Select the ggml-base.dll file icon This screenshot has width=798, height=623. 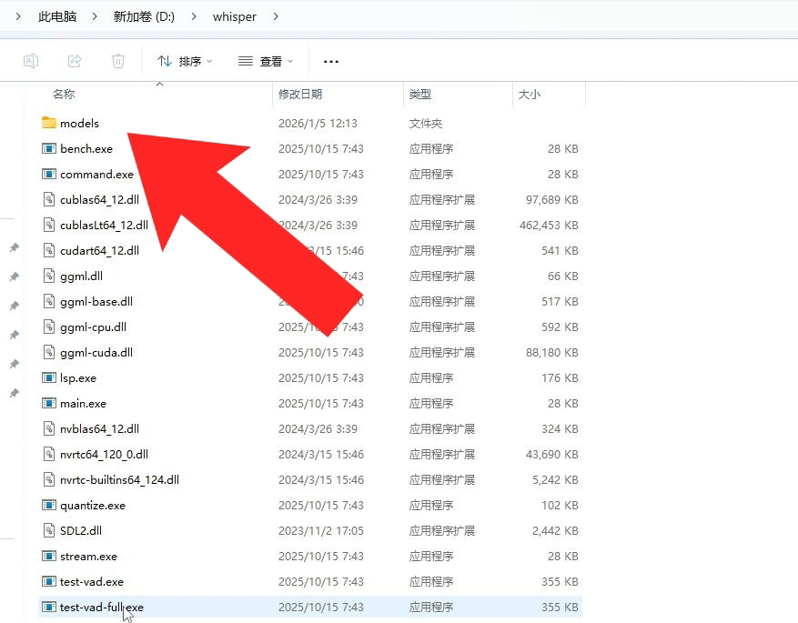pos(49,301)
